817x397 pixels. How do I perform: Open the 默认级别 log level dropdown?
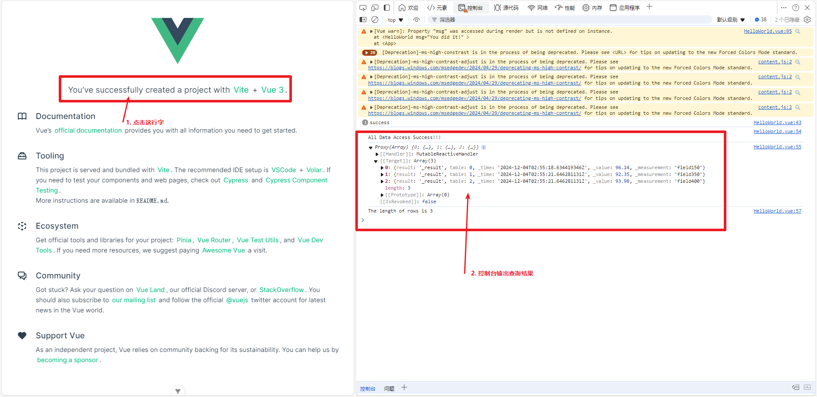coord(731,20)
